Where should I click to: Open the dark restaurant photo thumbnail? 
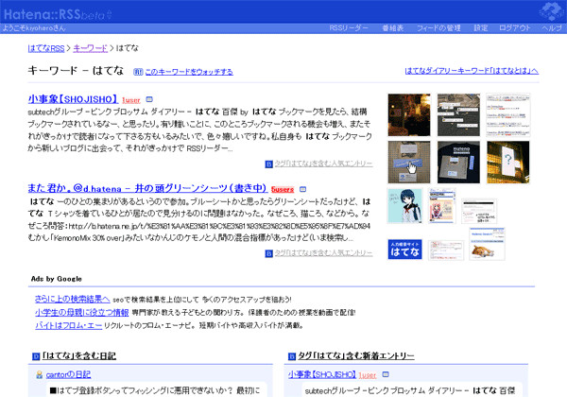[409, 115]
